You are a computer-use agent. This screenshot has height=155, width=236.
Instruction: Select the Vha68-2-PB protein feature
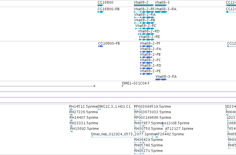pos(146,57)
